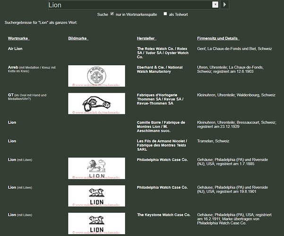Select the 'GT' wordmark entry
The height and width of the screenshot is (236, 284).
pyautogui.click(x=11, y=95)
